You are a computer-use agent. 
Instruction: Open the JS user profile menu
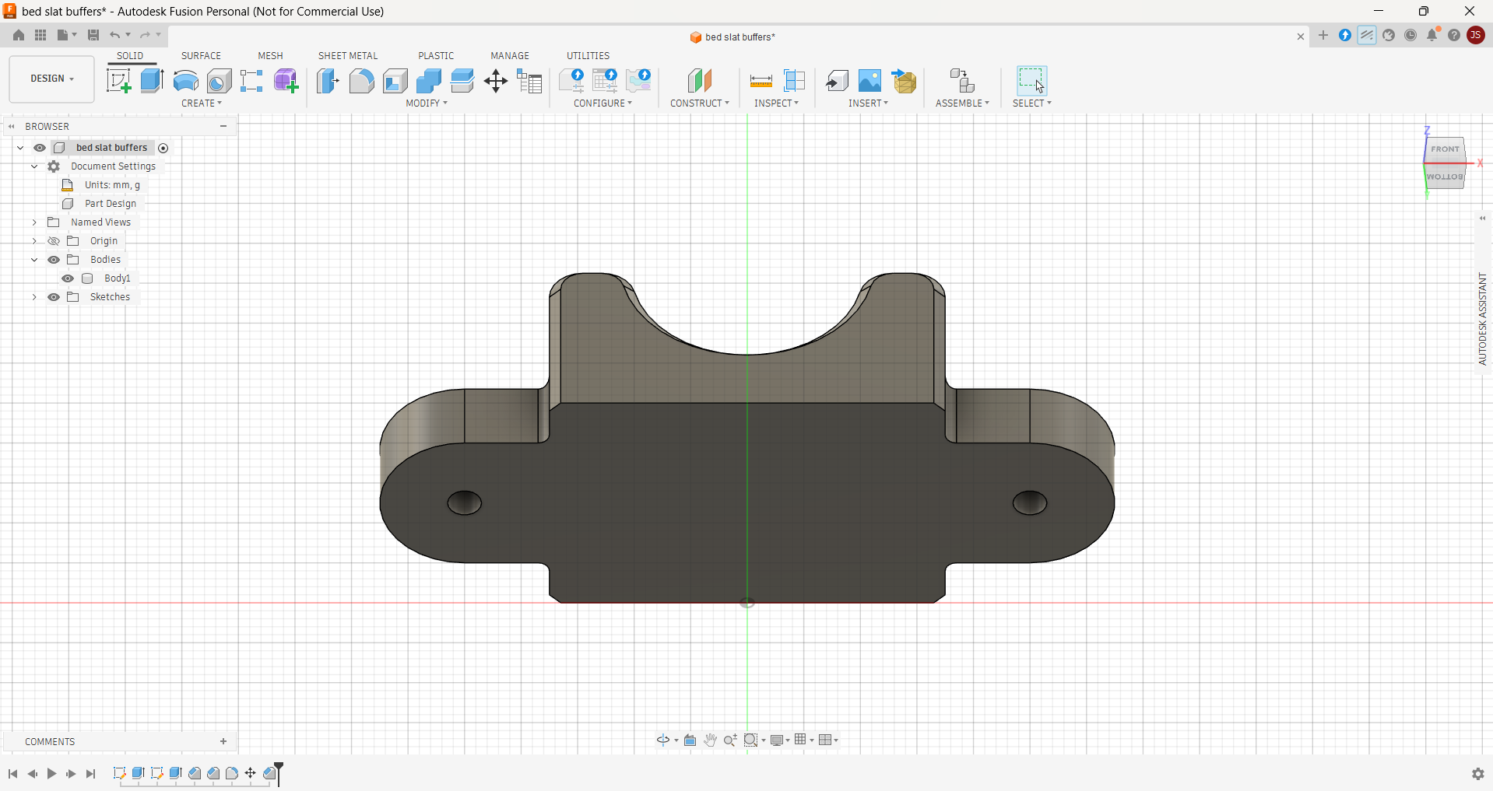[1476, 35]
